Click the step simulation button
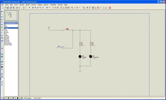This screenshot has height=100, width=166. [9, 98]
